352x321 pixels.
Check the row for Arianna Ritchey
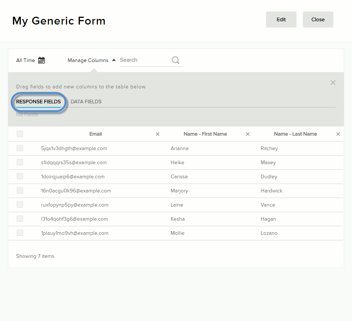pos(20,148)
